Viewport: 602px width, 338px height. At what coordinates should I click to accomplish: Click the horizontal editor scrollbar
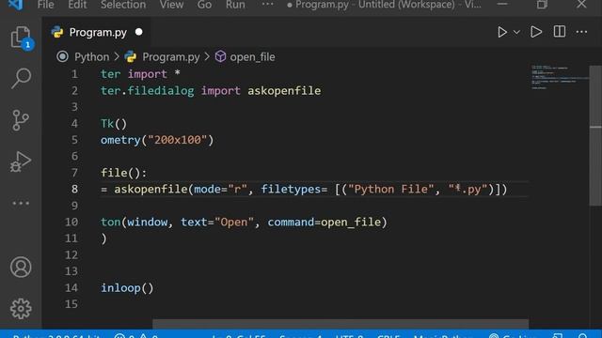341,324
